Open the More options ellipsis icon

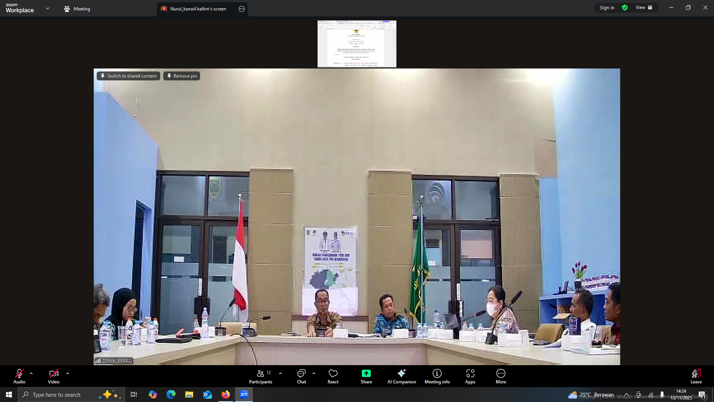pyautogui.click(x=501, y=373)
